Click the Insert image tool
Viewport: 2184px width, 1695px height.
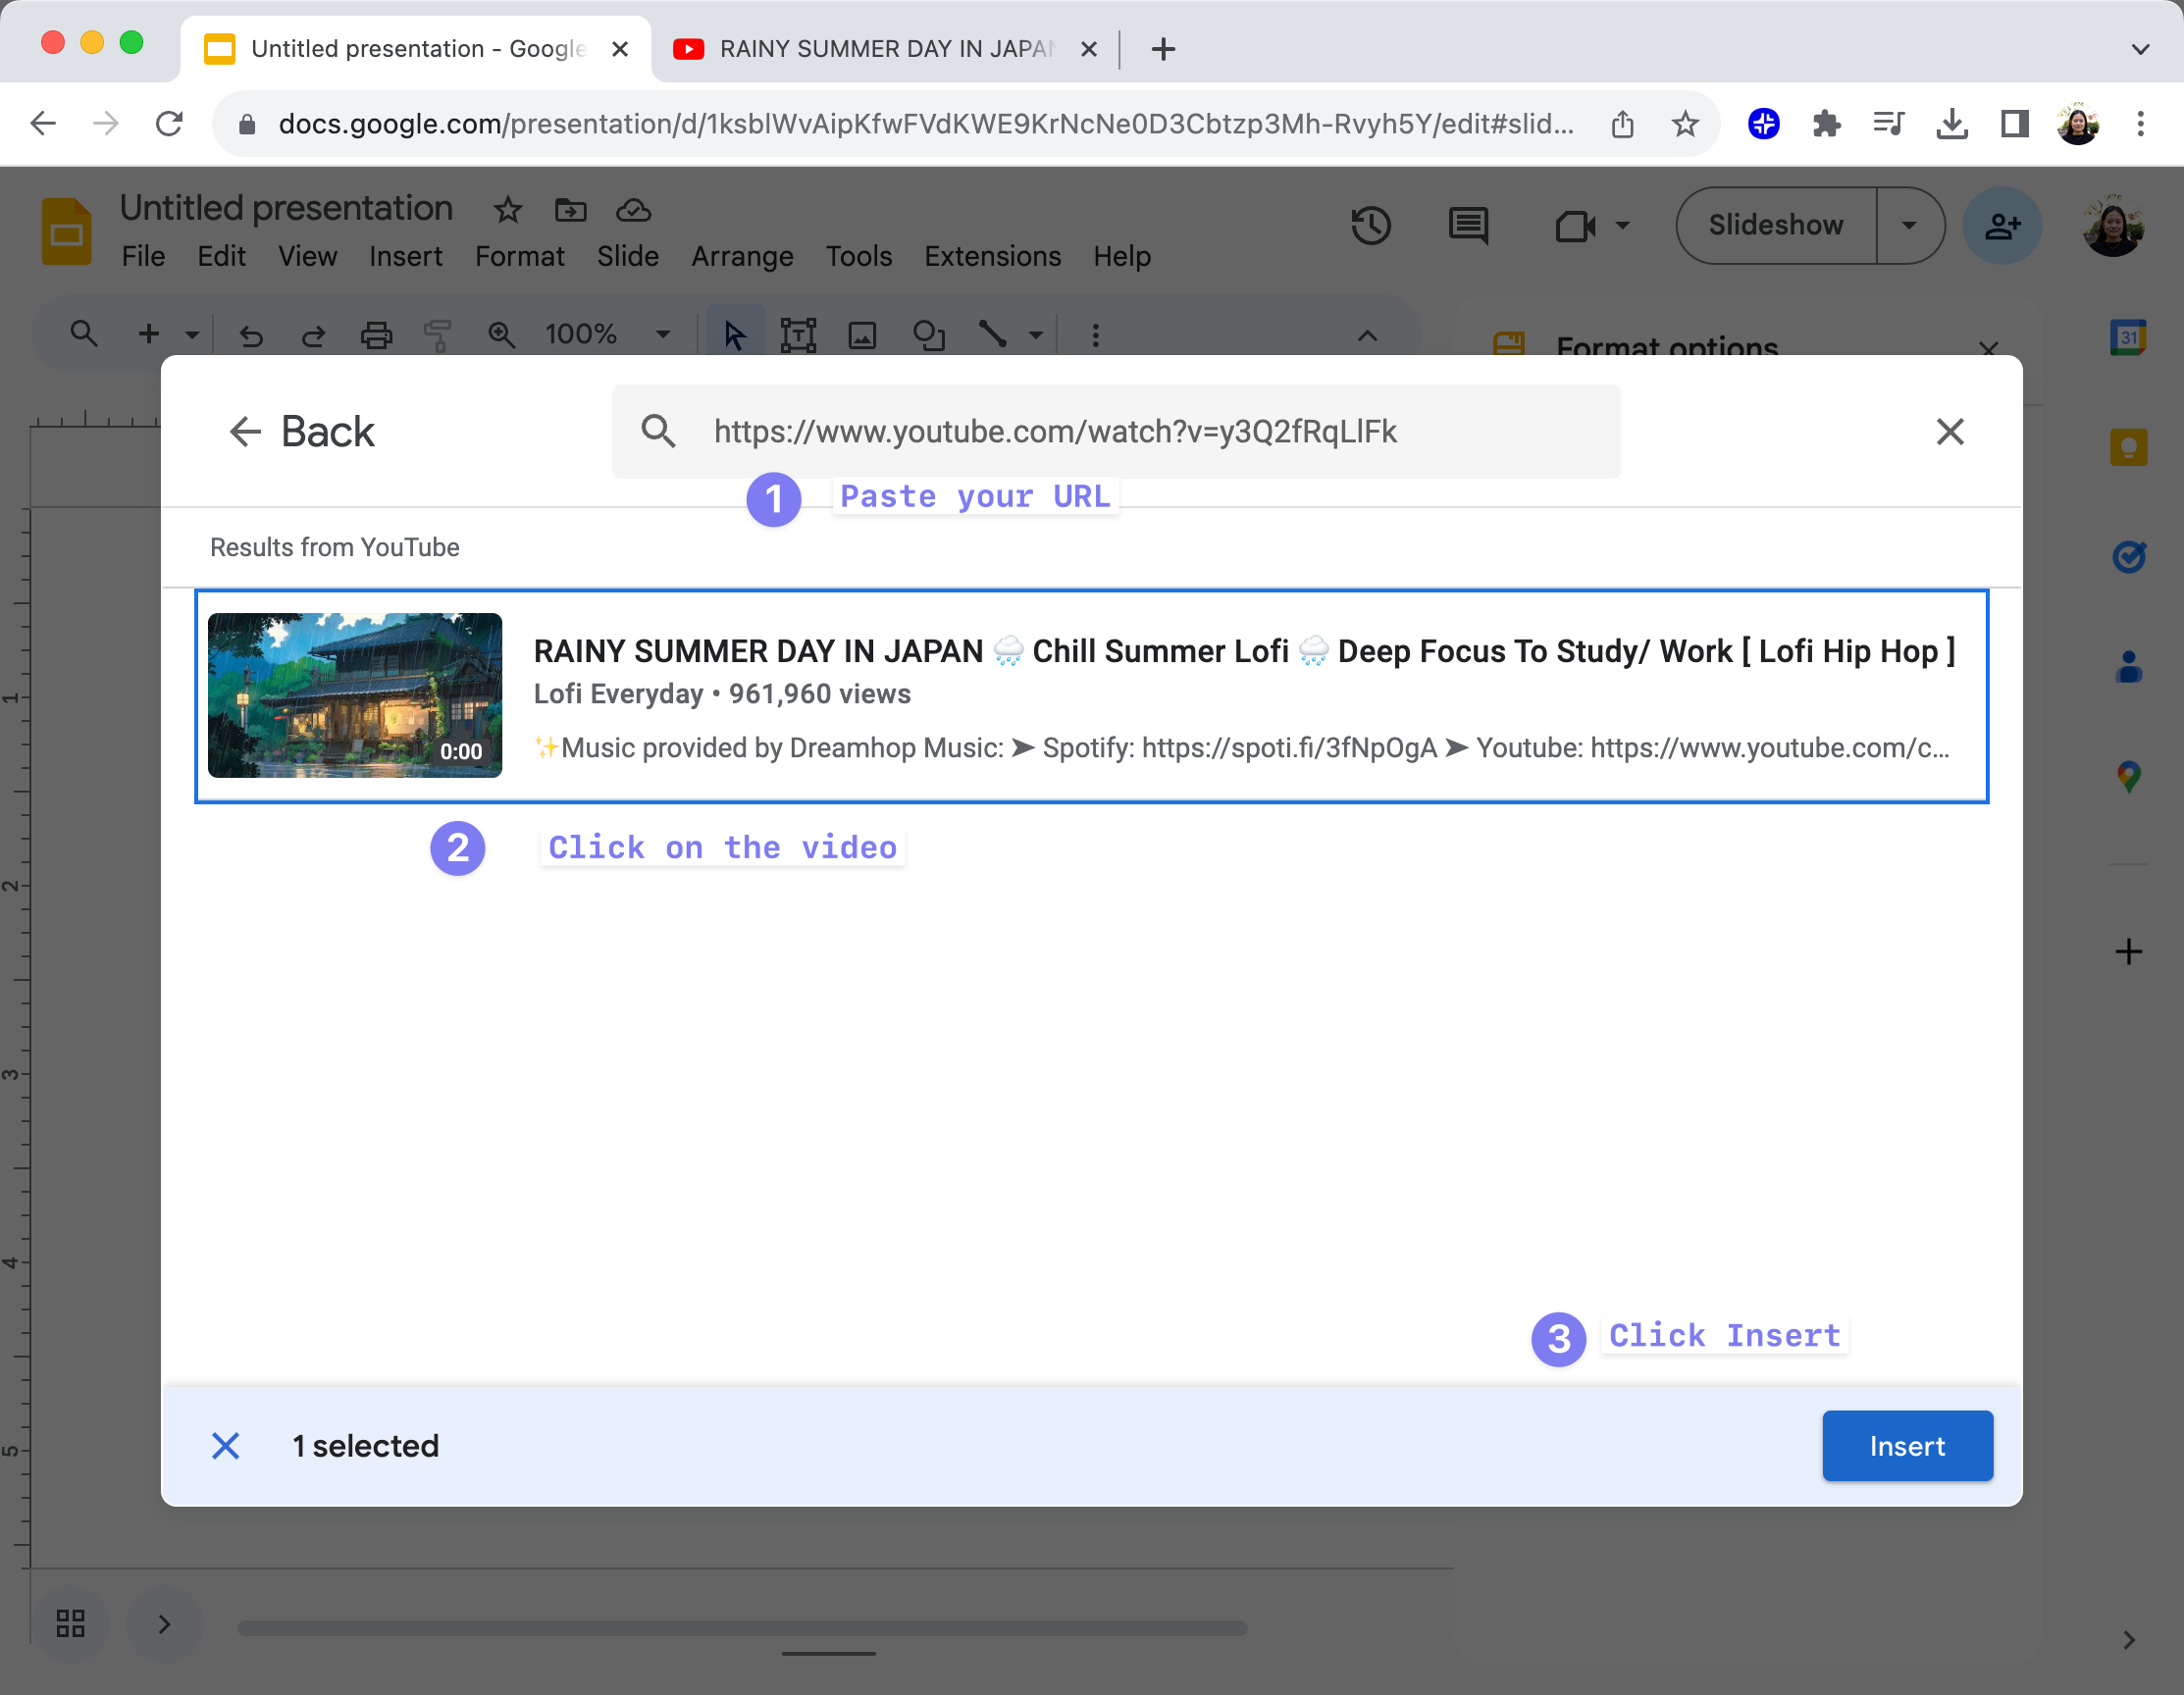tap(862, 335)
